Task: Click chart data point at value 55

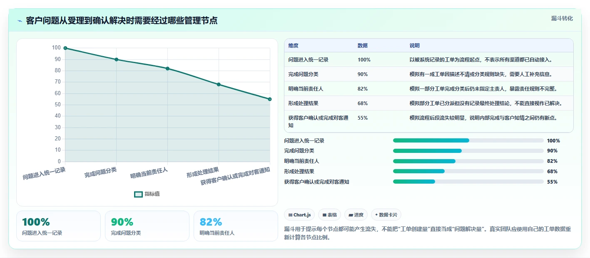Action: pyautogui.click(x=270, y=99)
